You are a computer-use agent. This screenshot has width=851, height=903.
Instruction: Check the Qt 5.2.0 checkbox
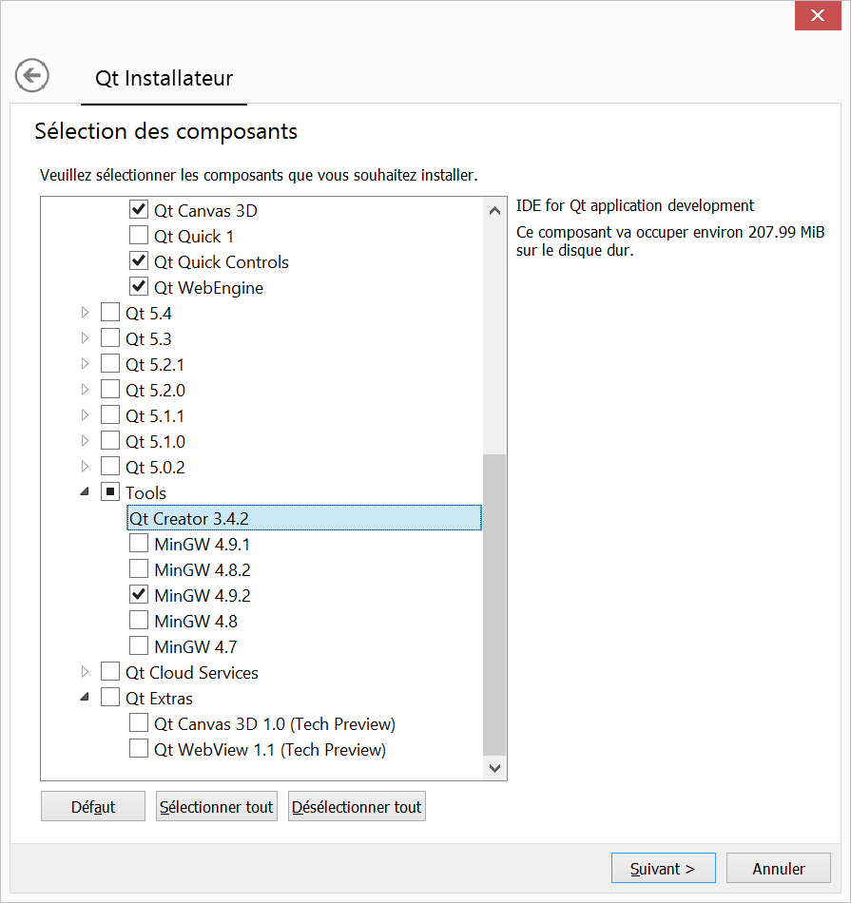tap(110, 389)
